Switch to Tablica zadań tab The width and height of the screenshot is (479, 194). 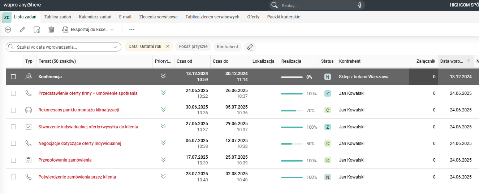pyautogui.click(x=58, y=17)
